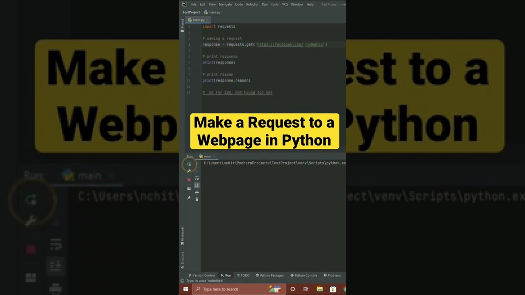
Task: Open the Refactor menu
Action: pyautogui.click(x=252, y=4)
